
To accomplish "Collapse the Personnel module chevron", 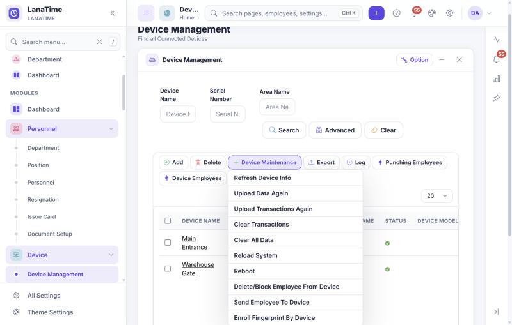I will (111, 128).
